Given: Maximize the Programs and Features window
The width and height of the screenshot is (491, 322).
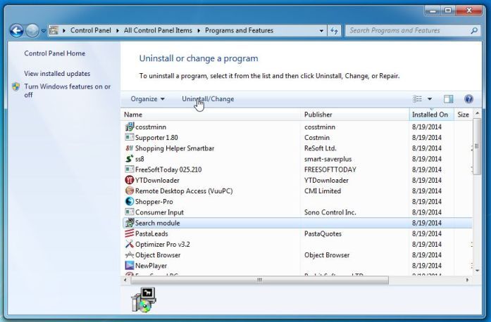Looking at the screenshot, I should 448,11.
